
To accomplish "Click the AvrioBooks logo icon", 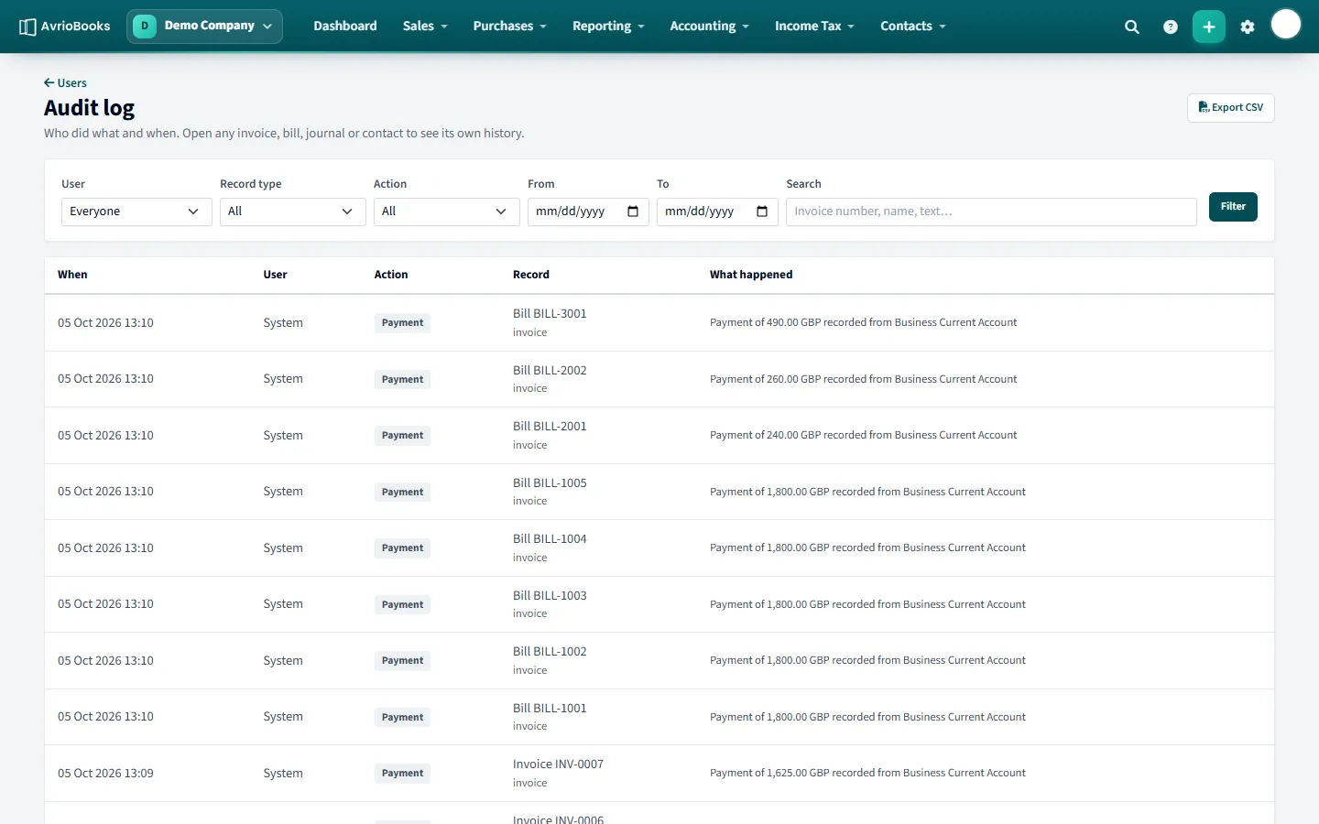I will coord(27,27).
